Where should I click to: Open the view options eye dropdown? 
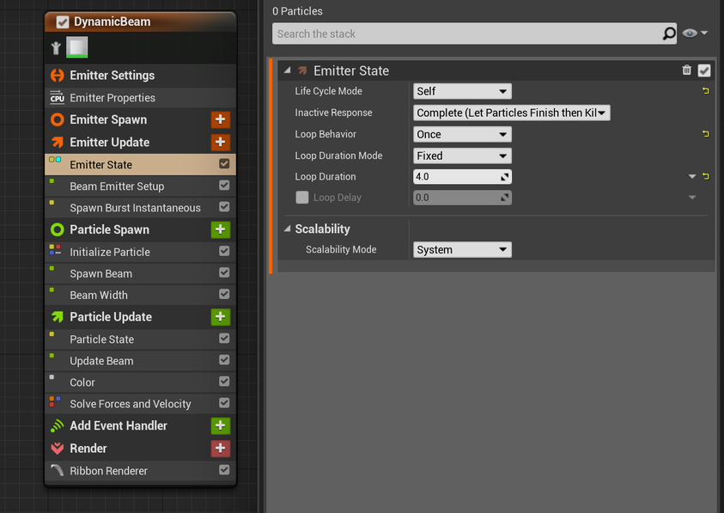point(695,34)
